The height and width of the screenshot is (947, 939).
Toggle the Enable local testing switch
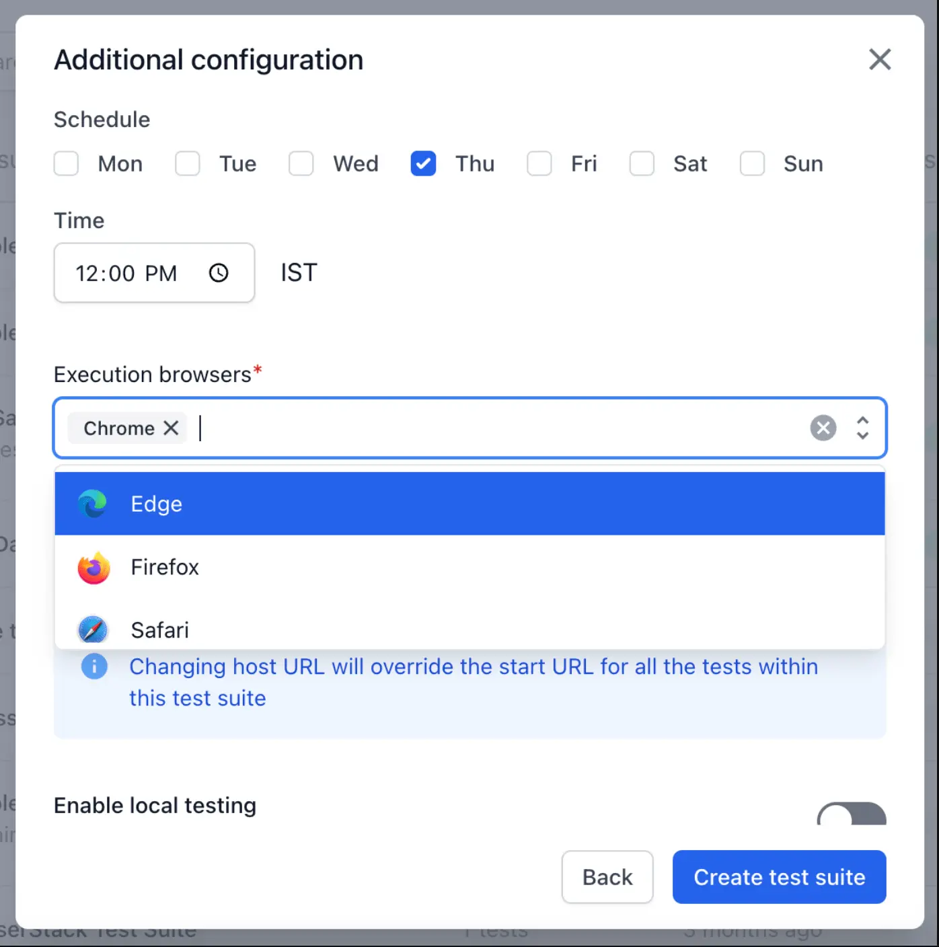[852, 814]
